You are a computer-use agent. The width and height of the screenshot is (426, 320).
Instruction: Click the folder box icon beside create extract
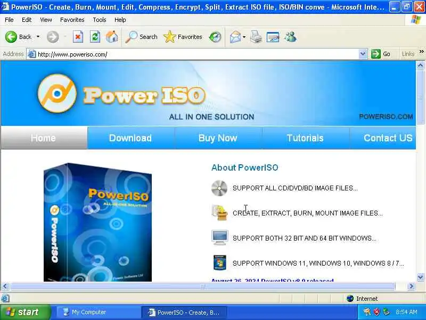tap(219, 212)
